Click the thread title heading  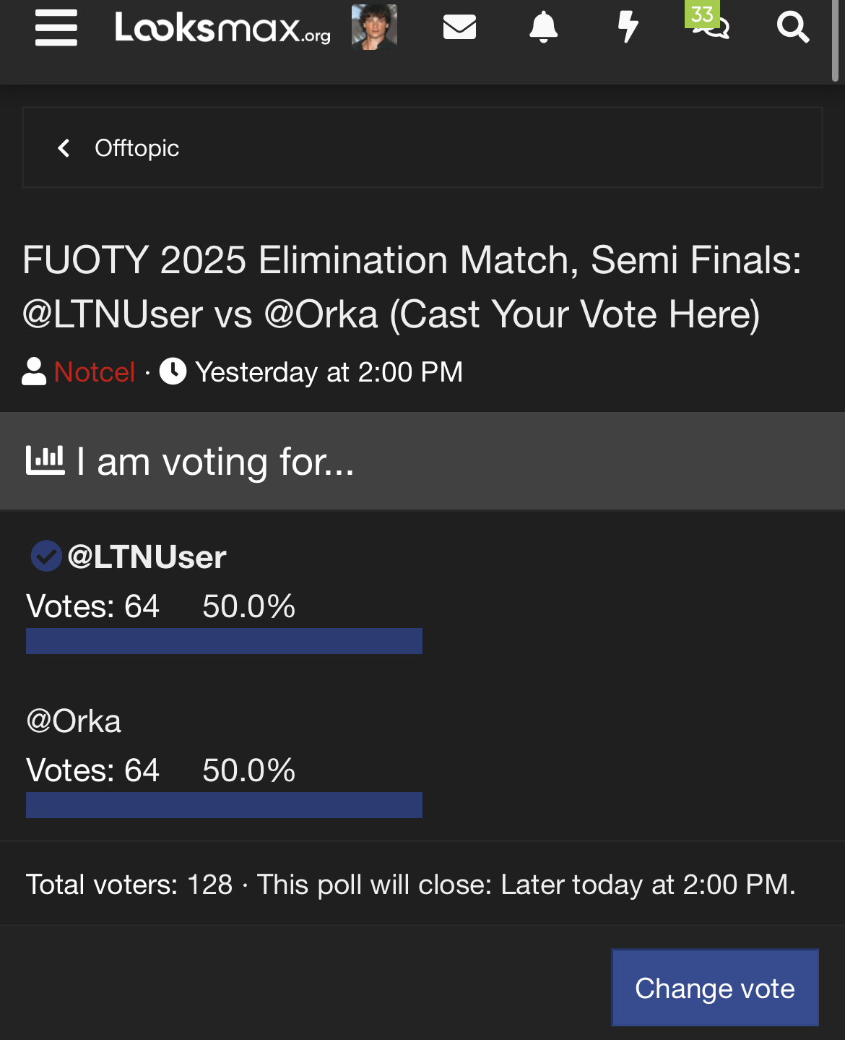(412, 287)
